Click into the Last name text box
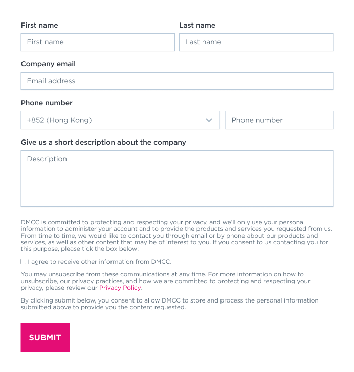This screenshot has height=372, width=354. (x=256, y=42)
